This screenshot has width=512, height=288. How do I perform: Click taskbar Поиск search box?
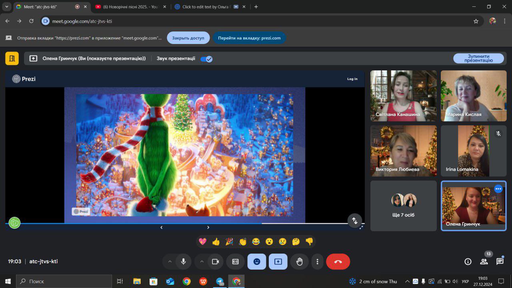(64, 281)
